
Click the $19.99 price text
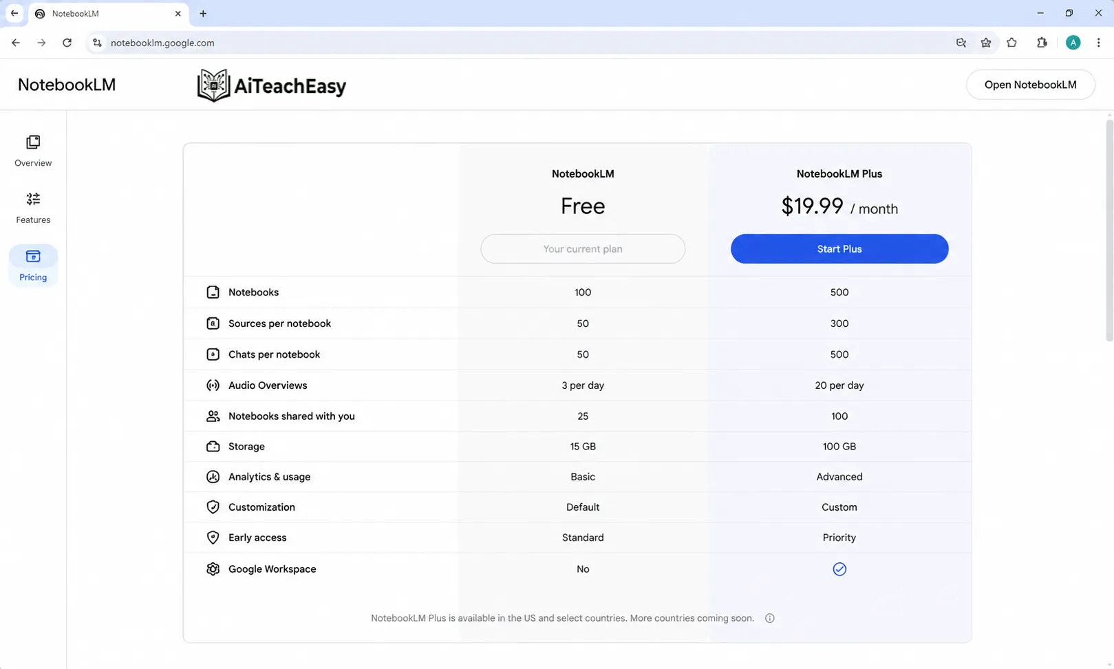[812, 206]
